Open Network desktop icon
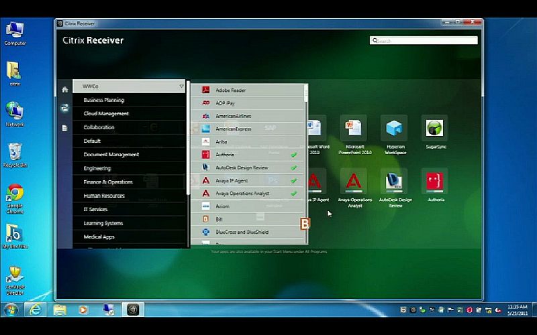The height and width of the screenshot is (335, 537). click(15, 115)
